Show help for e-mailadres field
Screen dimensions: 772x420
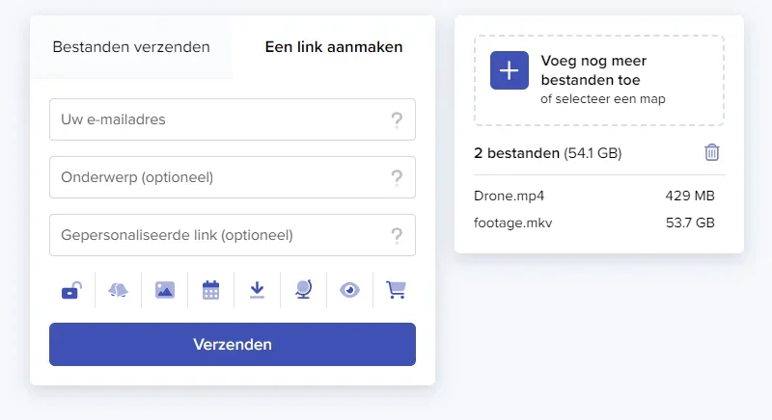coord(397,120)
